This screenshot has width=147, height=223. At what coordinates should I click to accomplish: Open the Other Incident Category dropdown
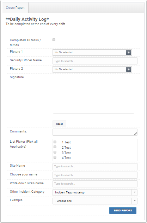[95, 193]
